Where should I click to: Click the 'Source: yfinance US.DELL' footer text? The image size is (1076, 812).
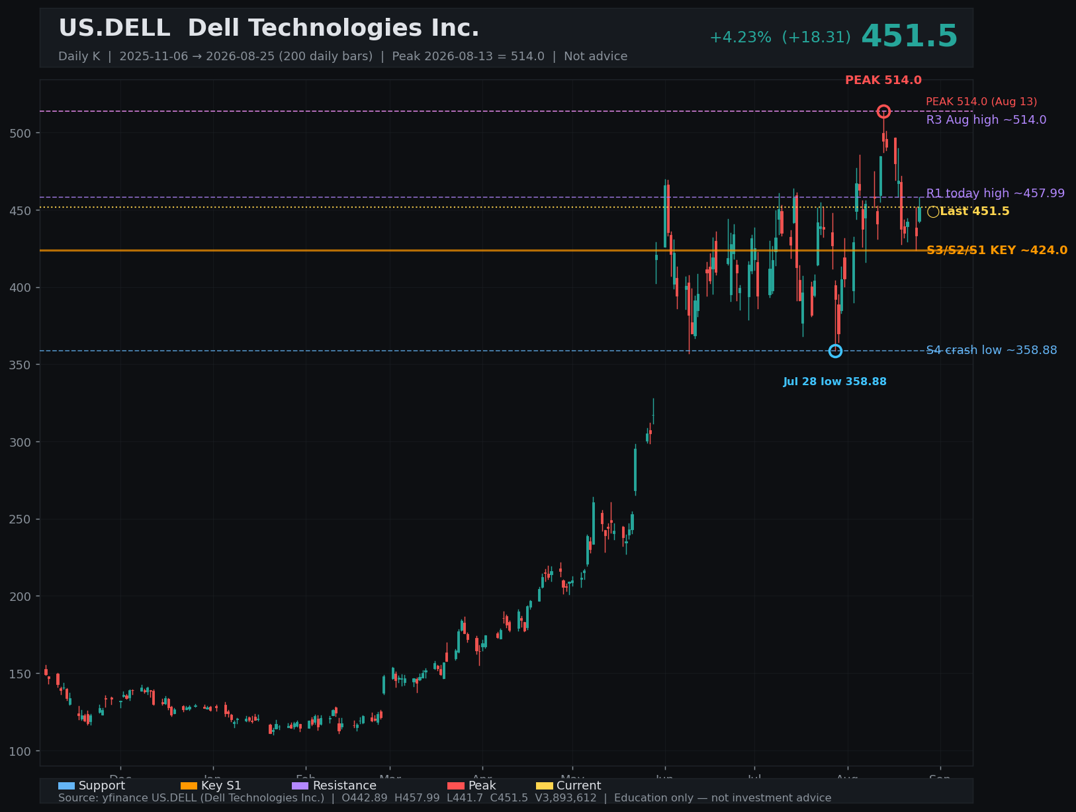tap(445, 798)
